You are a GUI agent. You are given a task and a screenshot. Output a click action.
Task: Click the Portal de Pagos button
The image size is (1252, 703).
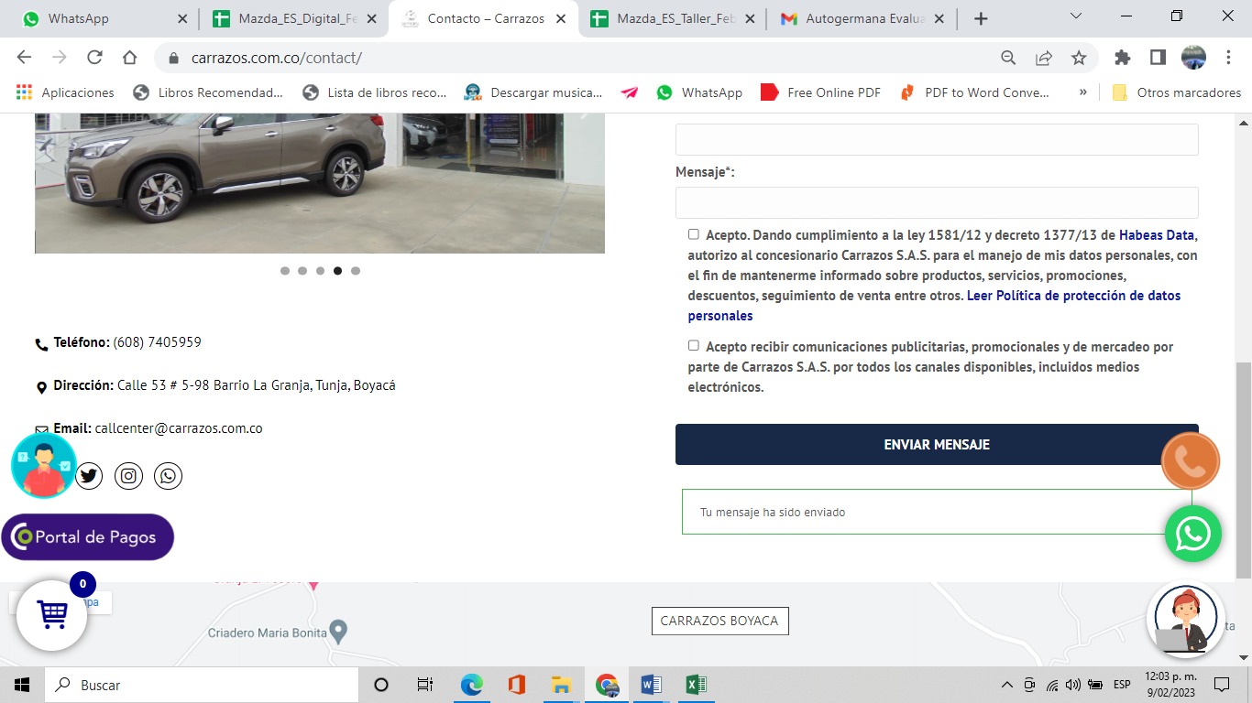(x=88, y=537)
